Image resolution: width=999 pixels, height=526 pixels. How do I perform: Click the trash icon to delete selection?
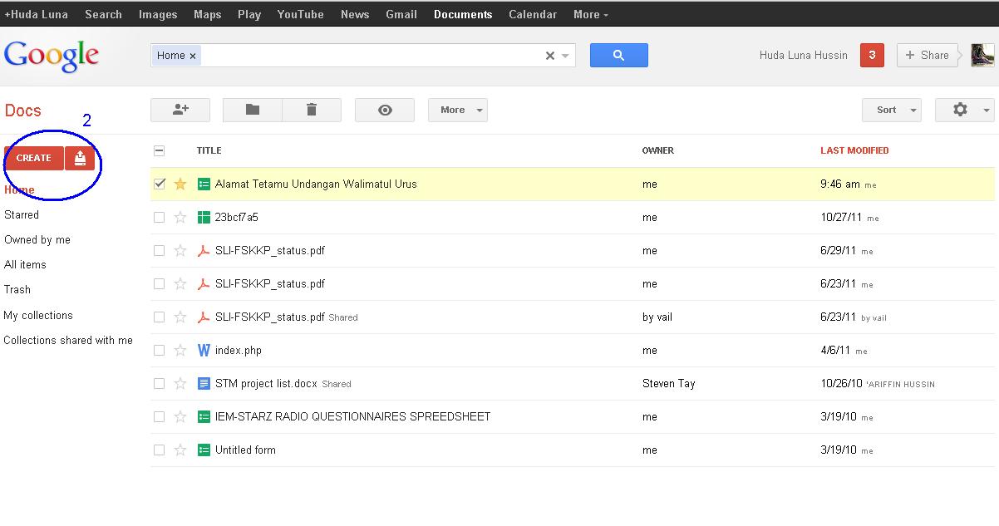click(312, 109)
